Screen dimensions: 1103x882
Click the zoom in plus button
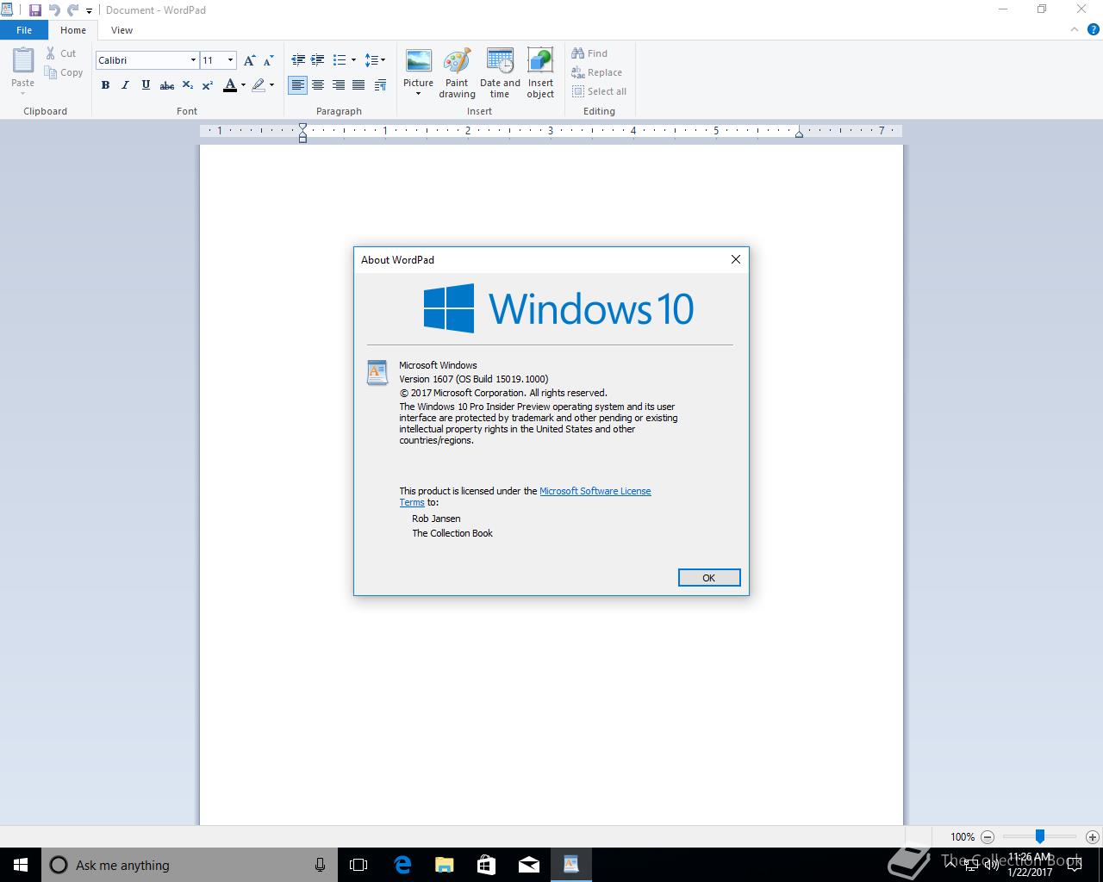[x=1093, y=836]
